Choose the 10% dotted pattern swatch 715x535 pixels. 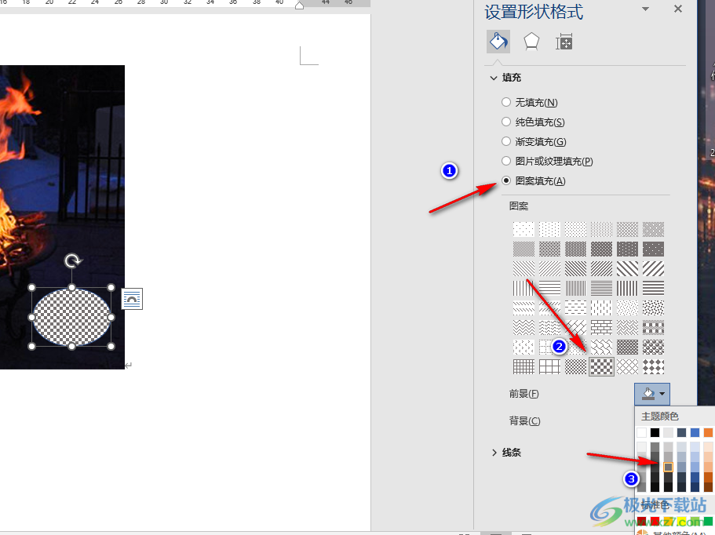[x=549, y=229]
